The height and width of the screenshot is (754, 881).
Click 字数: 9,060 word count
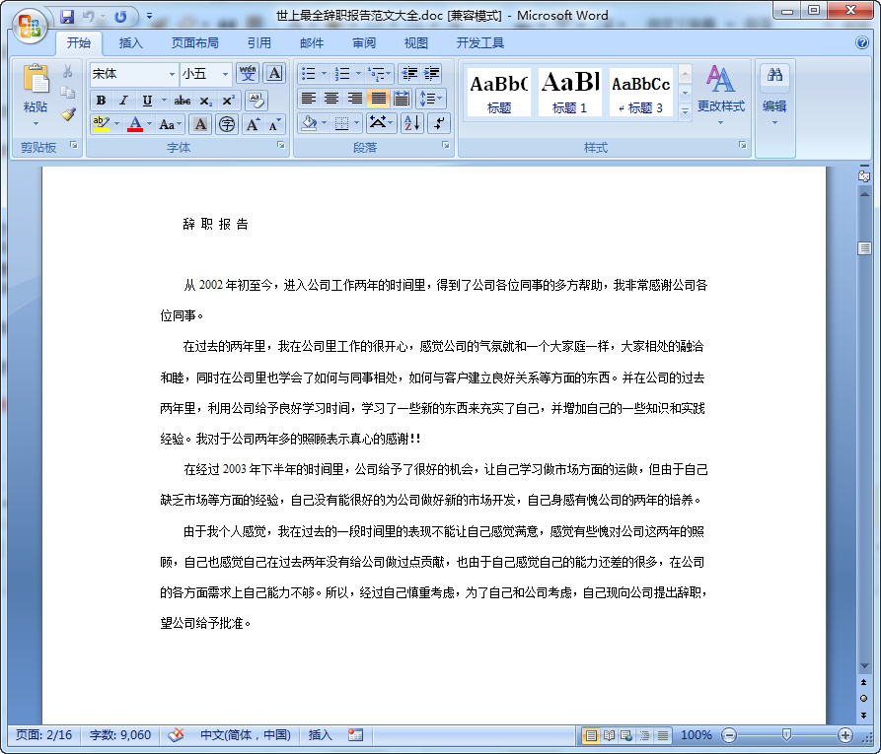120,734
